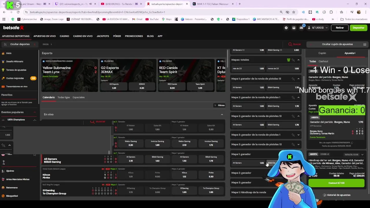Image resolution: width=370 pixels, height=208 pixels.
Task: Click the Básquetbol ball icon
Action: 3,196
